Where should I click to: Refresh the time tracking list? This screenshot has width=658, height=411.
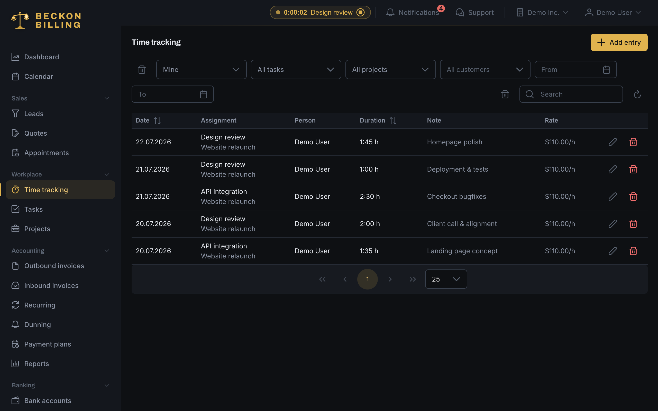pos(637,94)
